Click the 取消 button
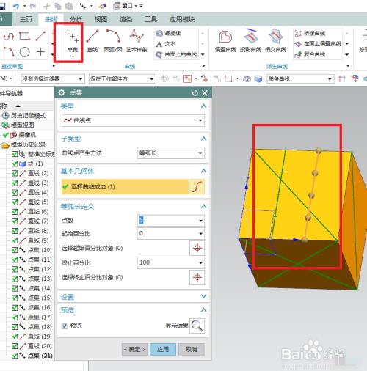367x371 pixels. click(x=192, y=350)
